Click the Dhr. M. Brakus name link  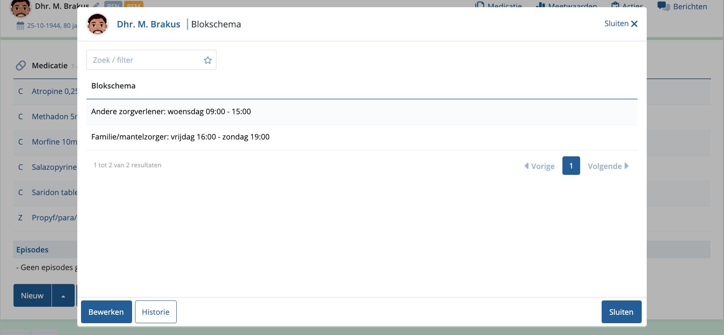pyautogui.click(x=149, y=24)
